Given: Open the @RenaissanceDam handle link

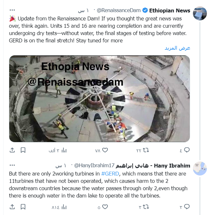Looking at the screenshot, I should click(119, 10).
